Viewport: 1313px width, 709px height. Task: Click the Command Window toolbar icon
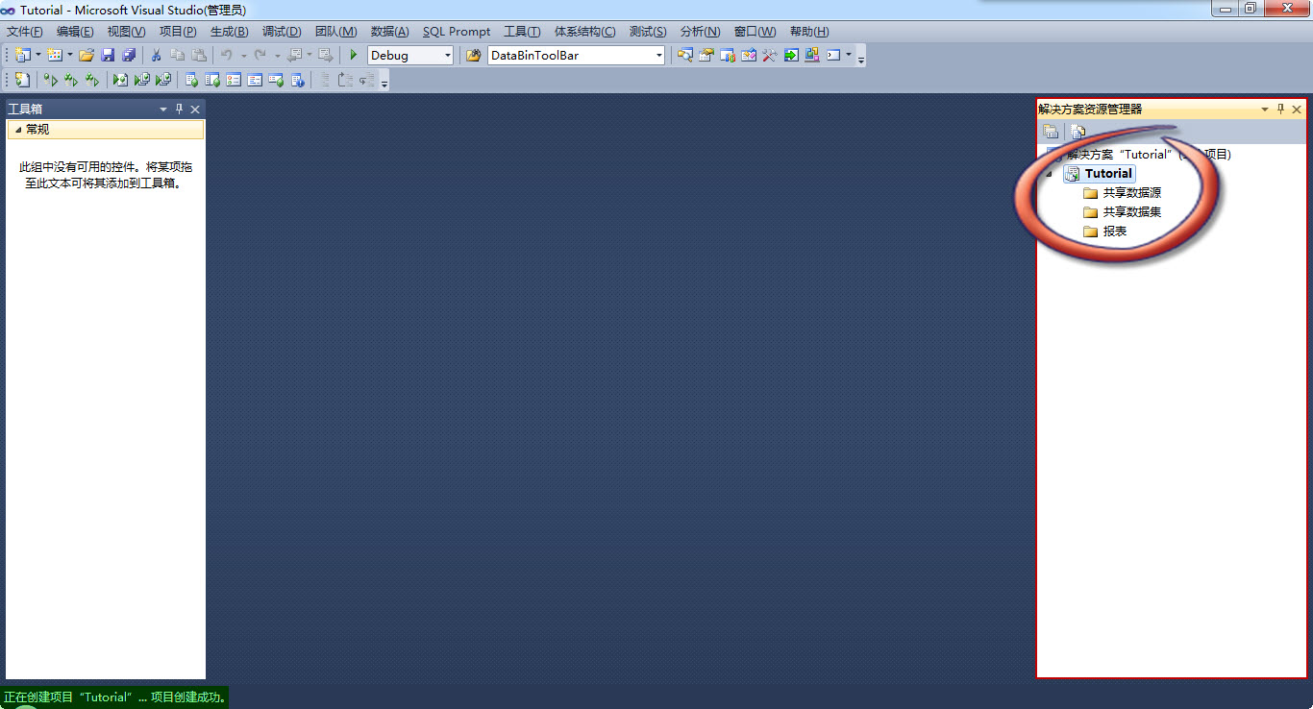click(x=833, y=56)
